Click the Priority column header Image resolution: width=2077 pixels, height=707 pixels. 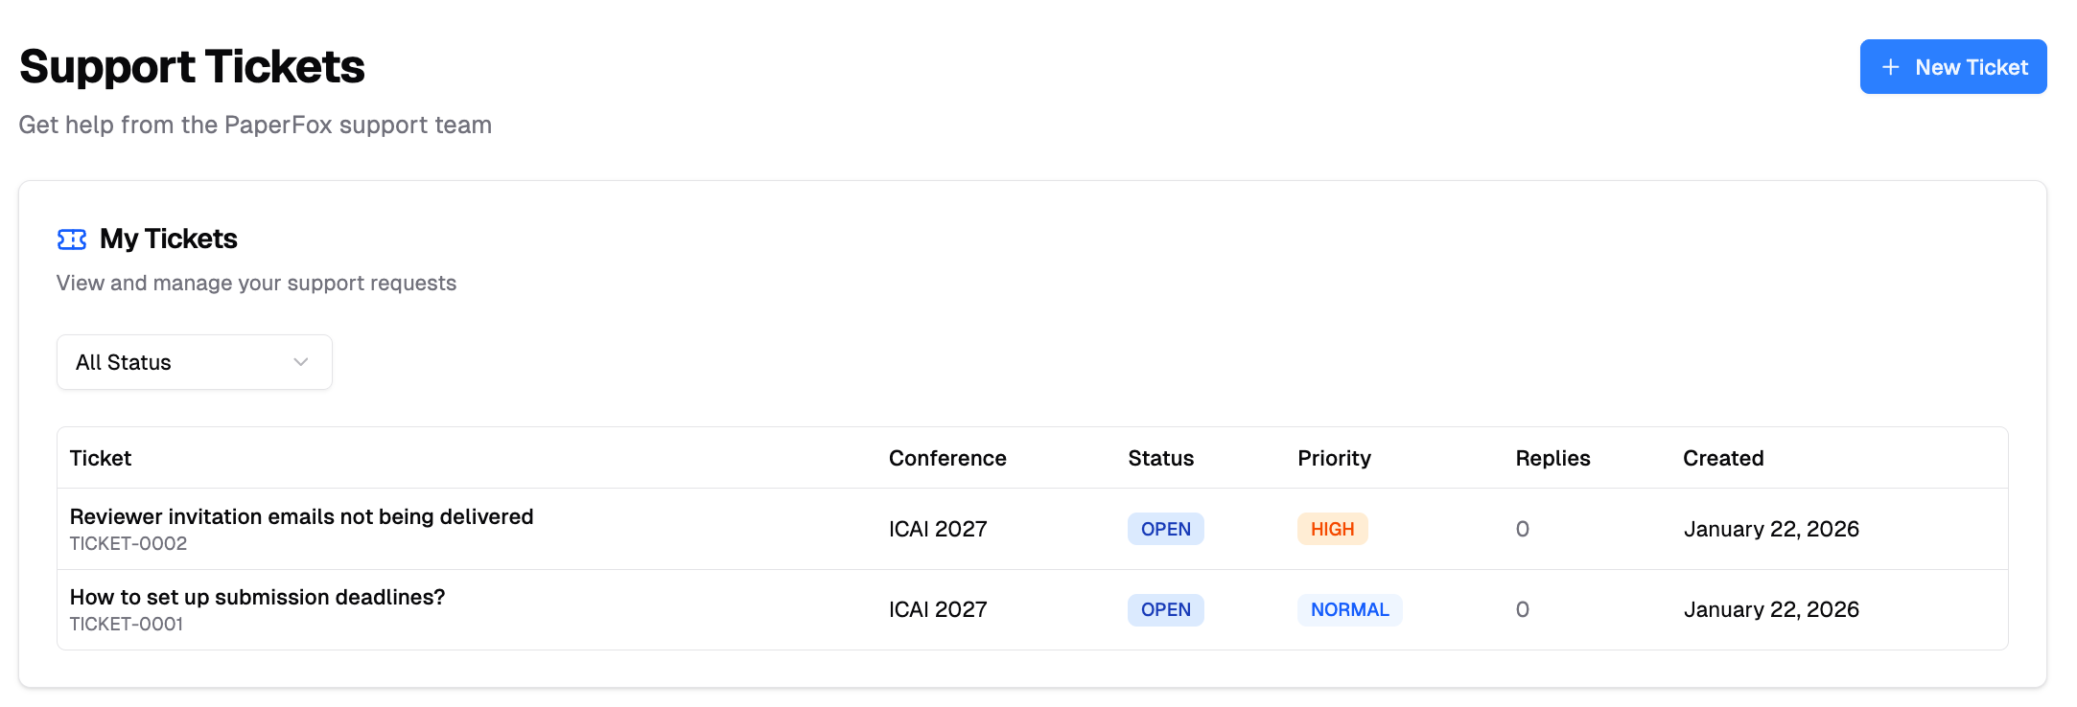point(1334,458)
